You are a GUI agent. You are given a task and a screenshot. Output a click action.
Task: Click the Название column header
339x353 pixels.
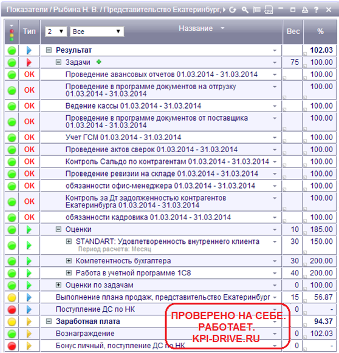pyautogui.click(x=196, y=29)
